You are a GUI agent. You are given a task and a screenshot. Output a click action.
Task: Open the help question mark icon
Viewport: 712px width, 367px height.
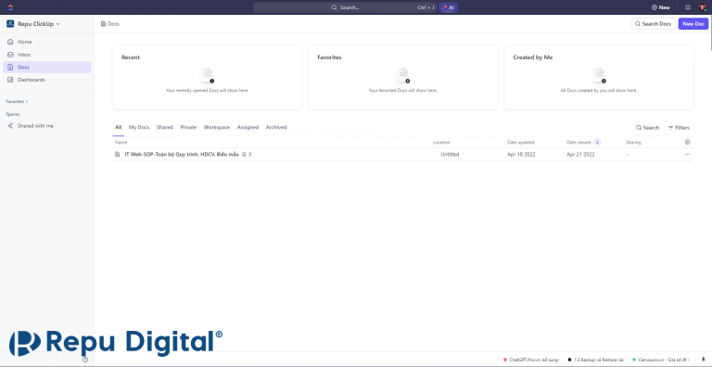coord(85,360)
